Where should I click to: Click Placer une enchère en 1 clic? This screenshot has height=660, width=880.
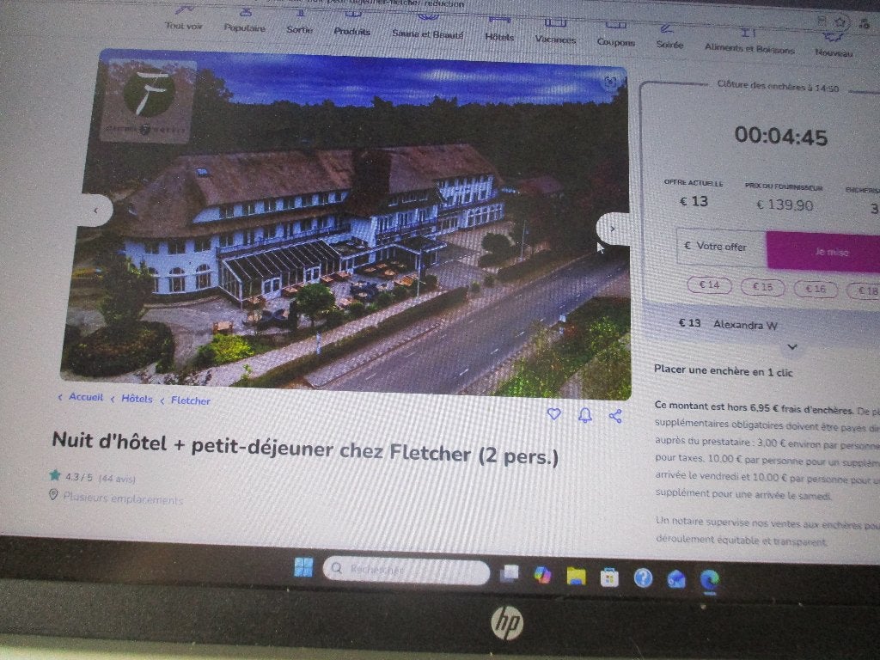(x=723, y=371)
